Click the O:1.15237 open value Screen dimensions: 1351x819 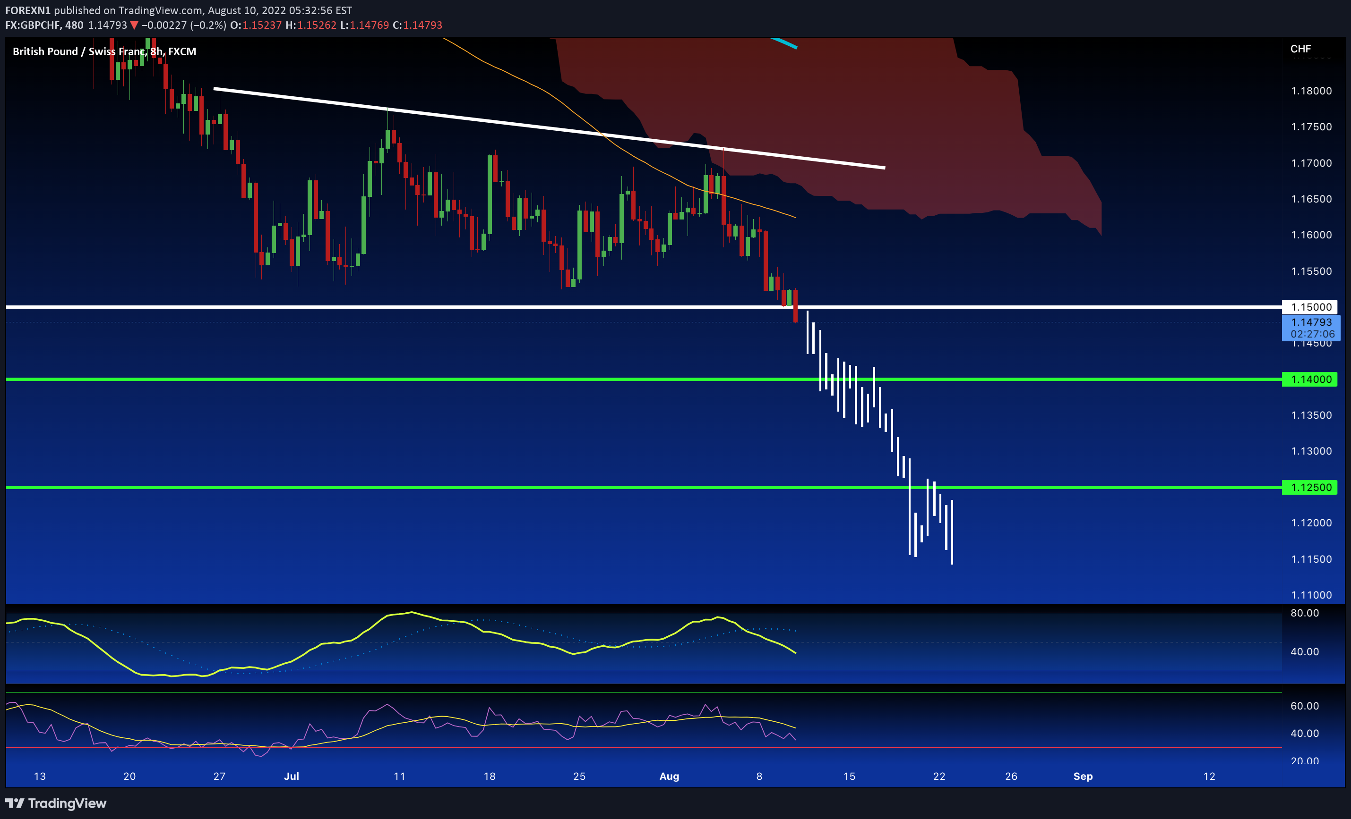256,25
